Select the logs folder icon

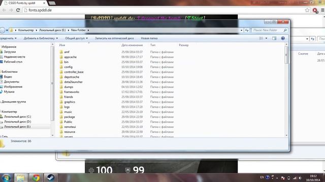pyautogui.click(x=61, y=107)
